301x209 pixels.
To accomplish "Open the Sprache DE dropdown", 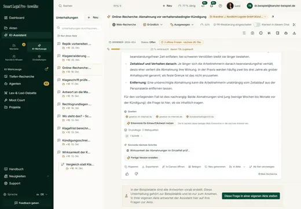I will point(42,195).
